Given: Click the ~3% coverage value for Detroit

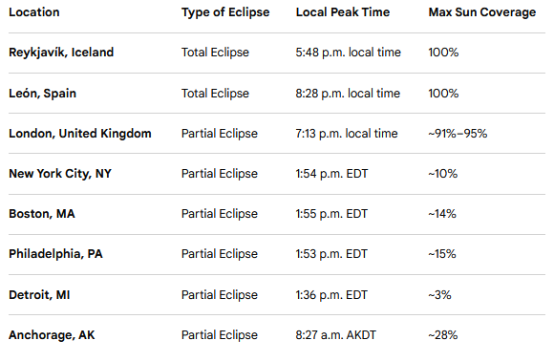Looking at the screenshot, I should coord(439,295).
